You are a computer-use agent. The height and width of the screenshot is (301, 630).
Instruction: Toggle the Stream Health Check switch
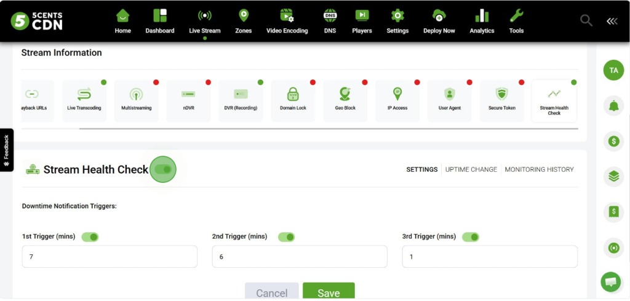point(163,169)
